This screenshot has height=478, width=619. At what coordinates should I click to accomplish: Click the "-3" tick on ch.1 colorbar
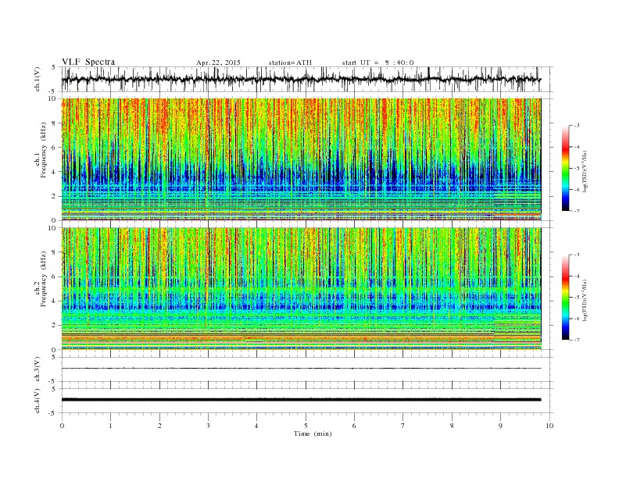577,126
